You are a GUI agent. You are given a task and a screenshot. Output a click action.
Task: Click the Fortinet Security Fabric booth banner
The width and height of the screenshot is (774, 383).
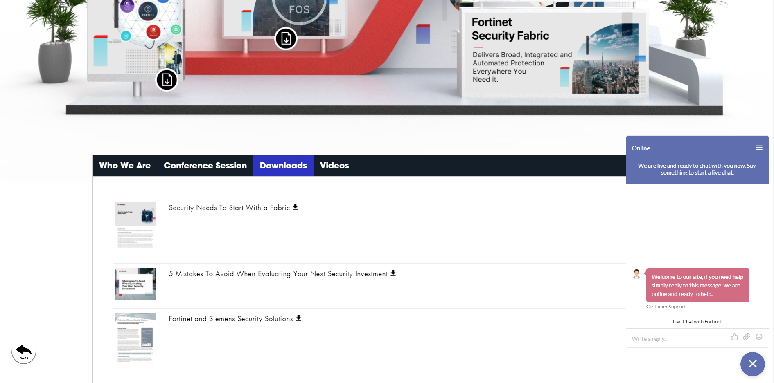(556, 54)
